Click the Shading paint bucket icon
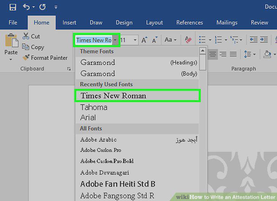 [x=267, y=54]
